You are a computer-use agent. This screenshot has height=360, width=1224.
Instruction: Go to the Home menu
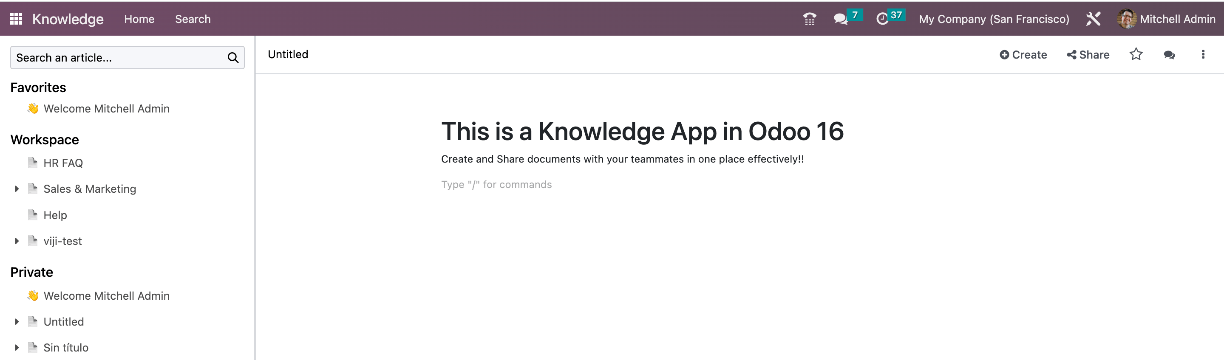(139, 19)
